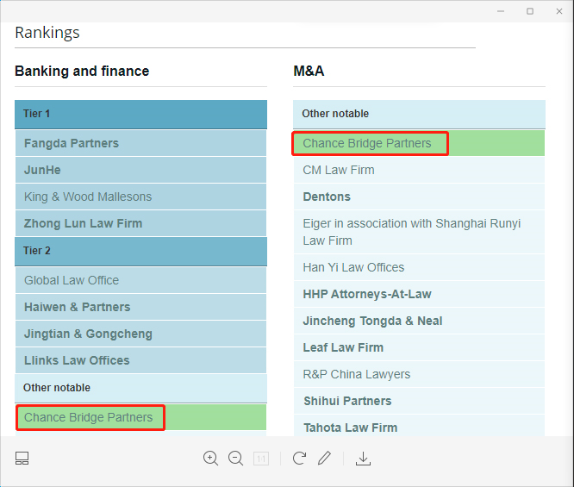The image size is (574, 487).
Task: Minimize the image viewer window
Action: tap(501, 11)
